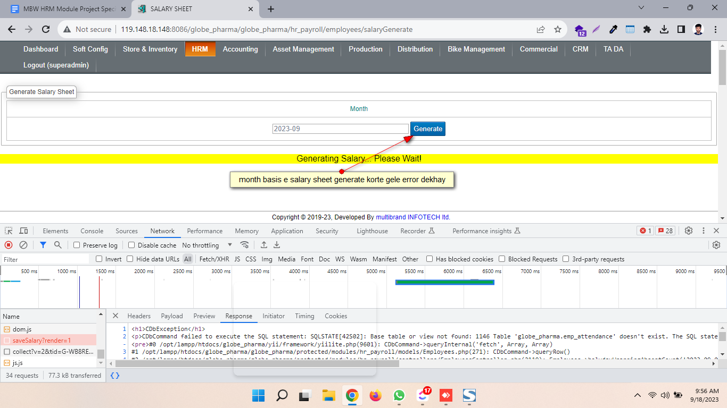
Task: Click the export HAR download icon
Action: 277,245
